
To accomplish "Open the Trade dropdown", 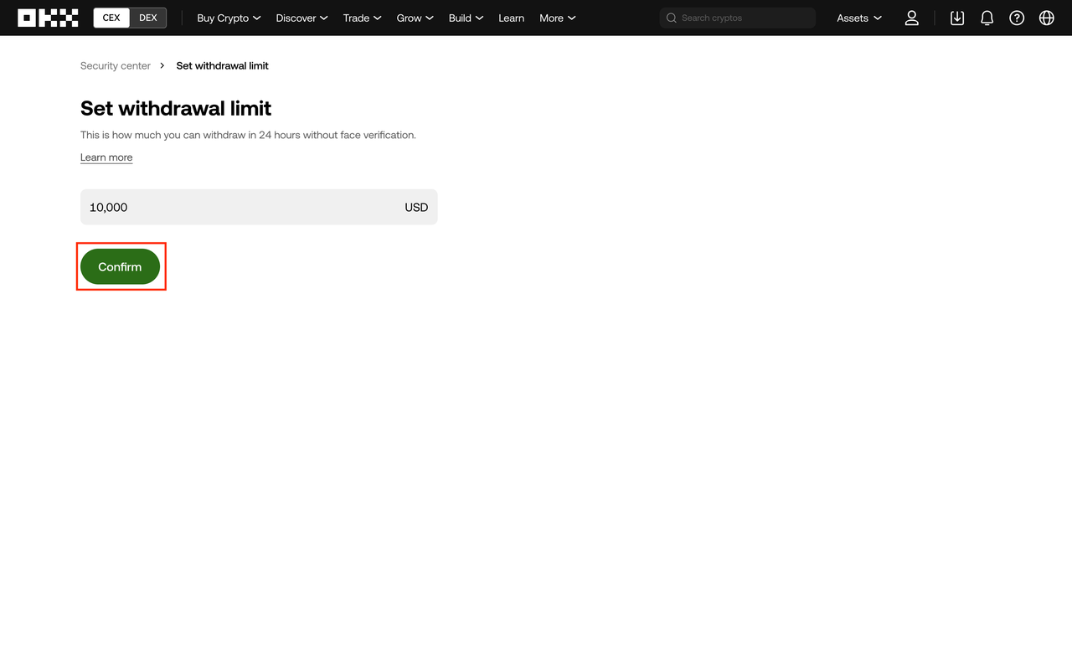I will [362, 18].
